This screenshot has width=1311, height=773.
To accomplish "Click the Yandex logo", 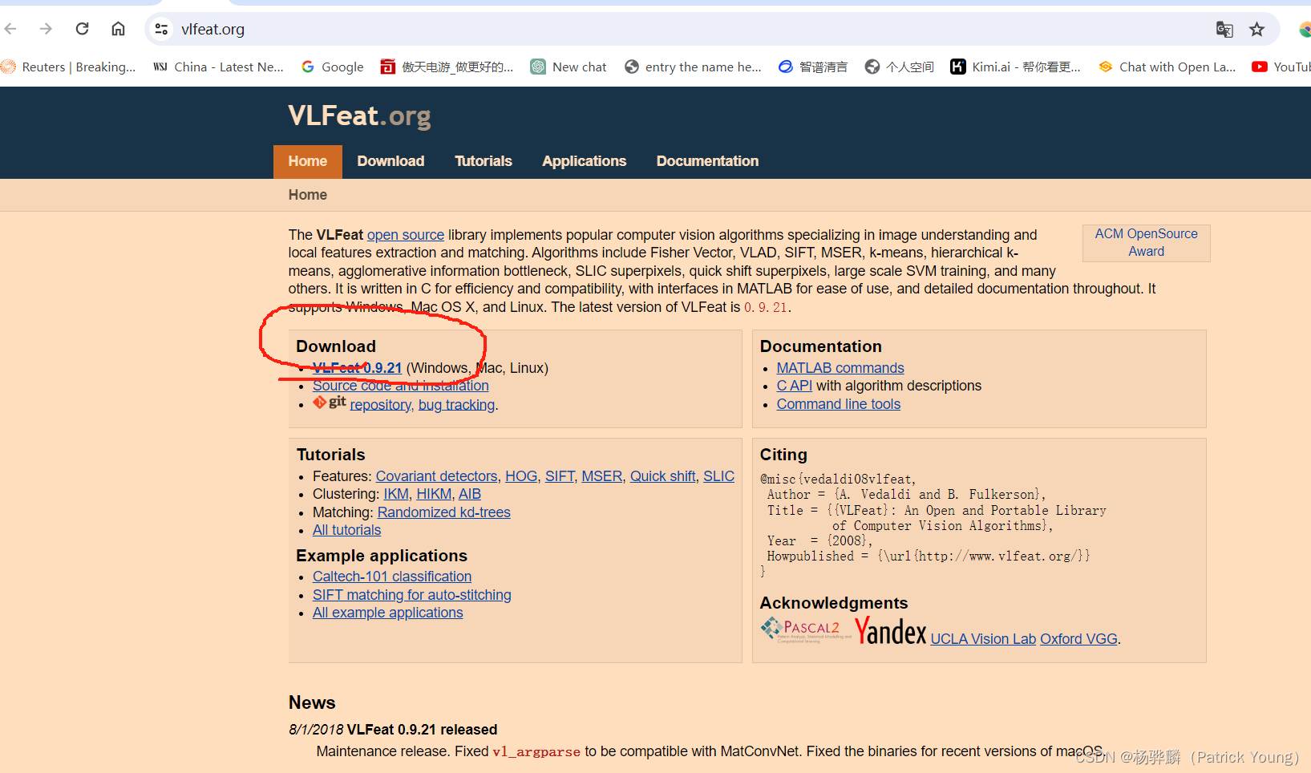I will pos(890,631).
